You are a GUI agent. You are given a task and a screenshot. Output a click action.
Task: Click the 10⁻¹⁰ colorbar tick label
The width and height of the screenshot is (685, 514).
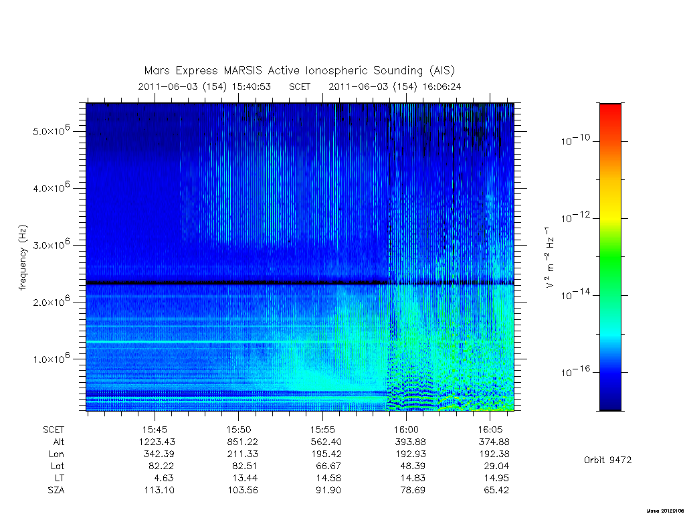[575, 140]
